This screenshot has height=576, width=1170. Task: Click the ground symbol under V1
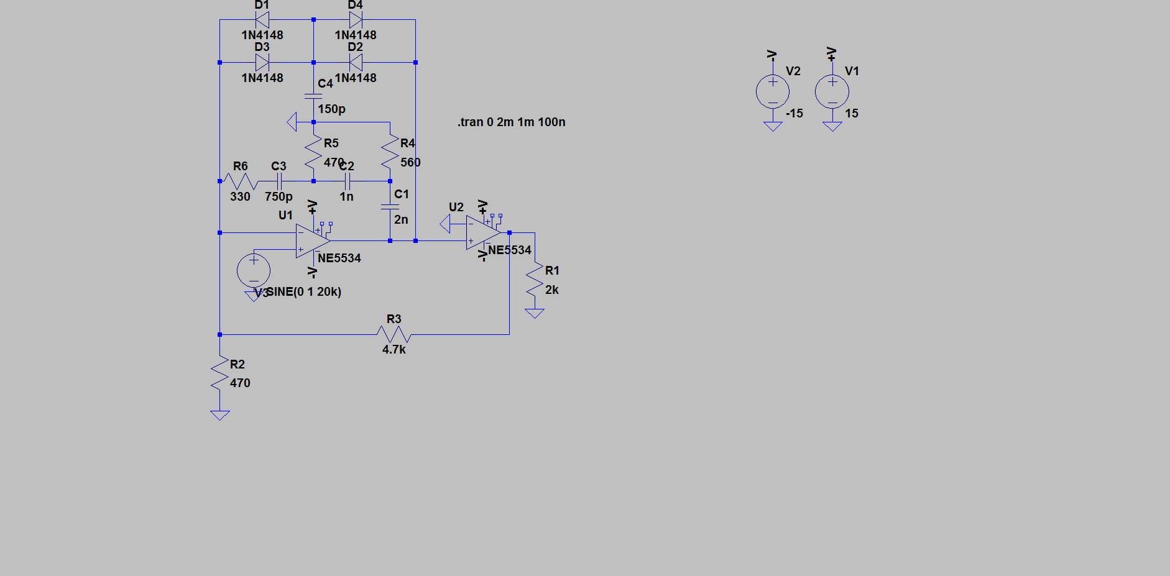coord(832,126)
